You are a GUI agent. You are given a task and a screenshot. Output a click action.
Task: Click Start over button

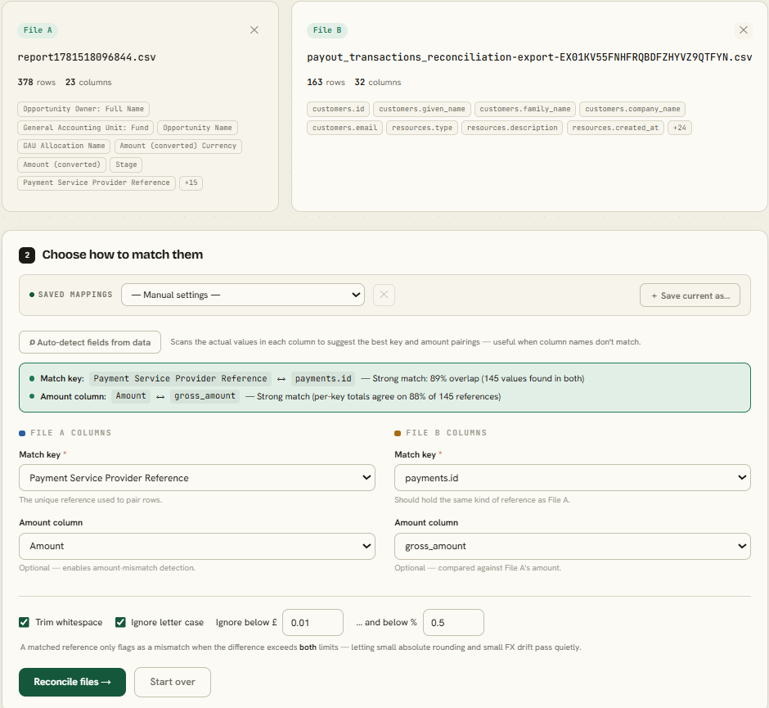click(x=173, y=682)
